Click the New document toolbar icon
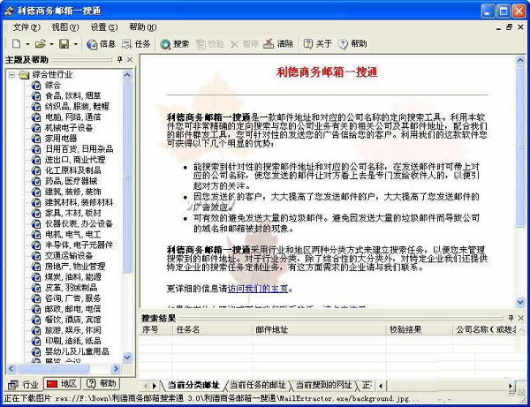The height and width of the screenshot is (407, 530). 16,44
